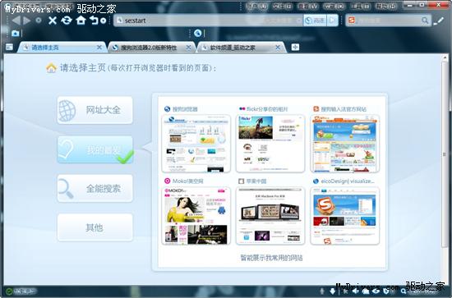Expand the address bar URL dropdown arrow

tap(299, 21)
